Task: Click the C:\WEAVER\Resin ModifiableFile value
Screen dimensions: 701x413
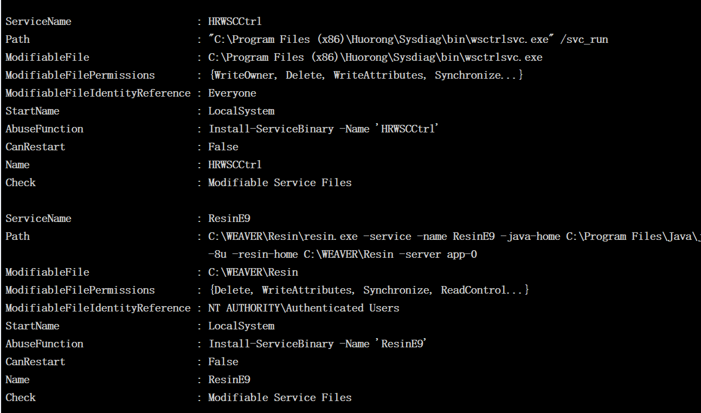Action: pyautogui.click(x=253, y=272)
